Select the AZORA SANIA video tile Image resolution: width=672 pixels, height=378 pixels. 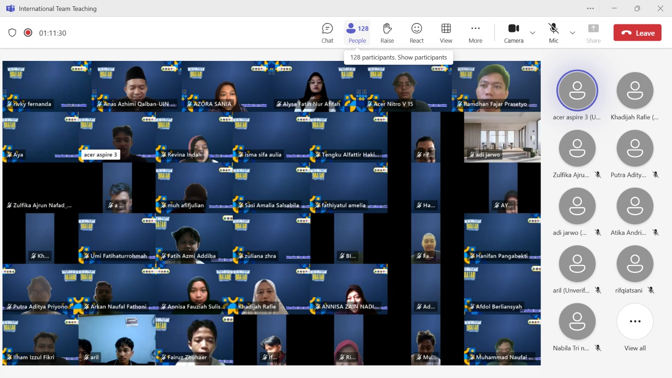pos(226,86)
